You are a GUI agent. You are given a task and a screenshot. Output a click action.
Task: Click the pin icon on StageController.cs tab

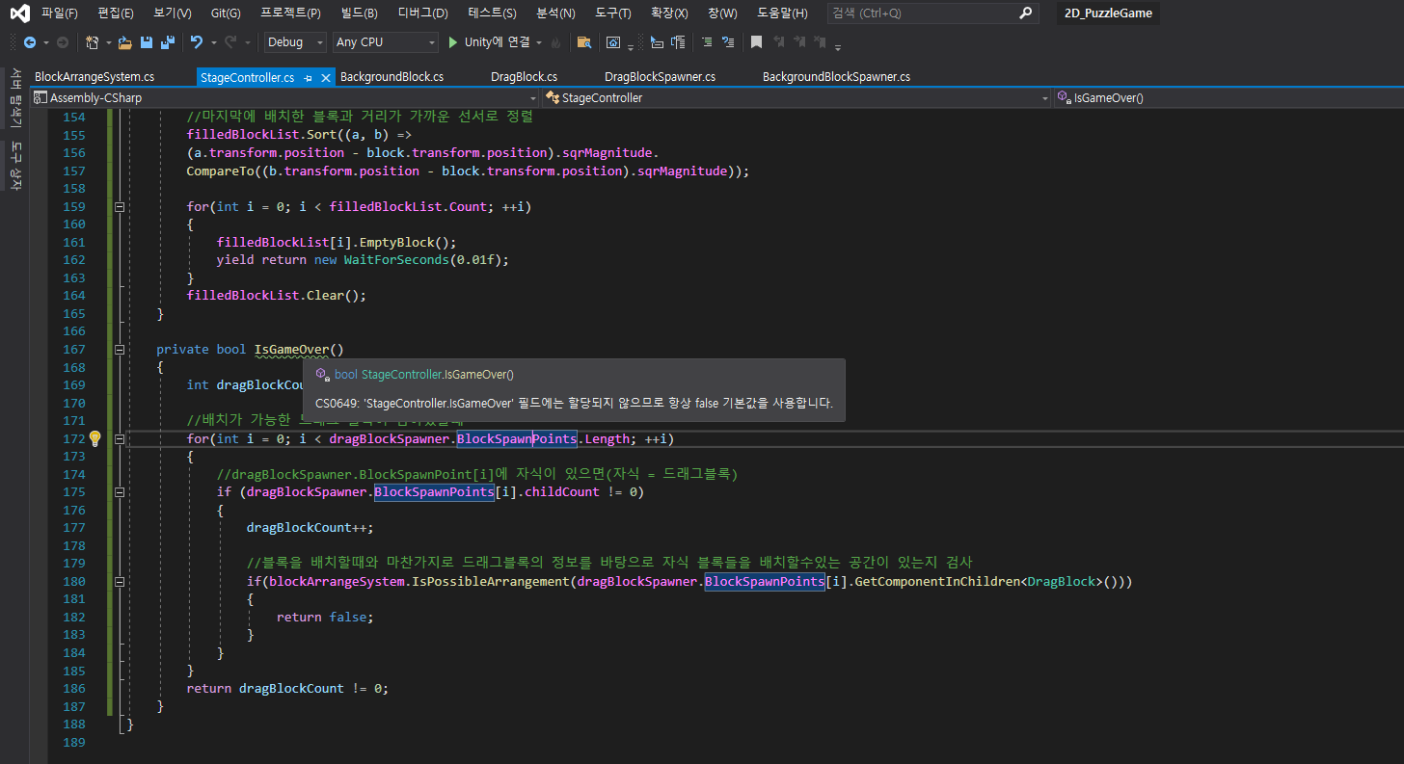click(x=309, y=77)
